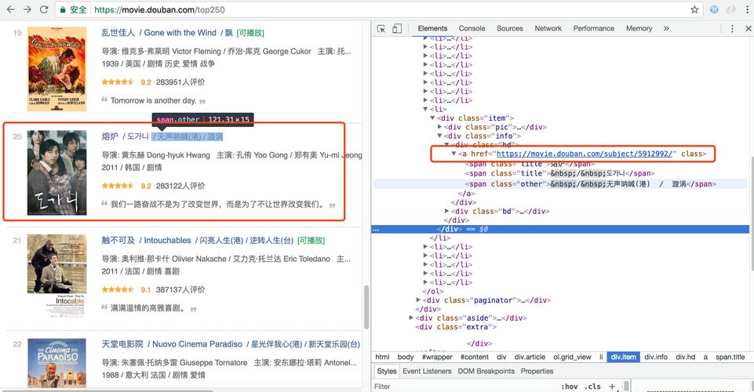This screenshot has height=392, width=754.
Task: Bookmark this page with the star icon
Action: [694, 9]
